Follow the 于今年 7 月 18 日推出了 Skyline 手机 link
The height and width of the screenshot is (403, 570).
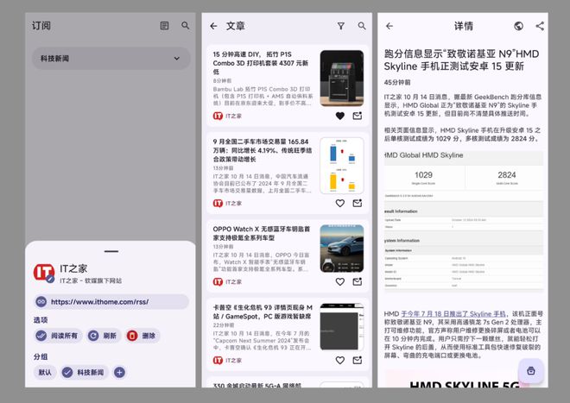[x=453, y=313]
